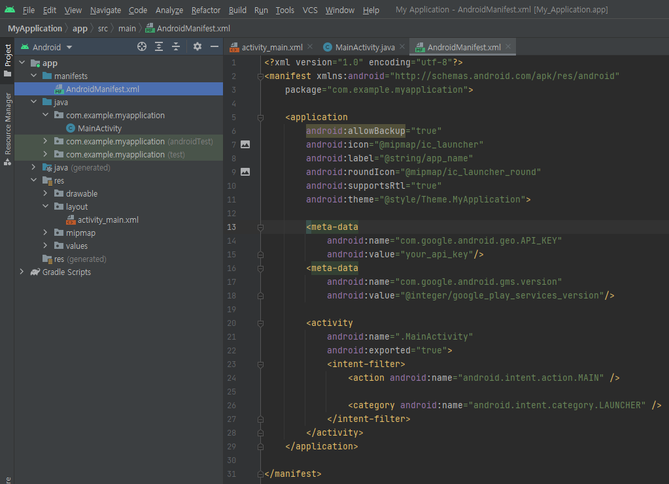Image resolution: width=669 pixels, height=484 pixels.
Task: Click the Select Opened File target icon
Action: tap(142, 46)
